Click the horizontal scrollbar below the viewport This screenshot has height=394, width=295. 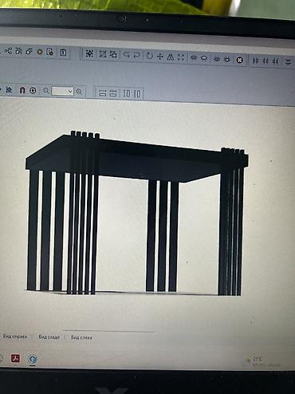(108, 331)
